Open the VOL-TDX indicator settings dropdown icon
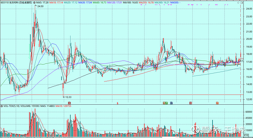This screenshot has height=138, width=253. [2, 106]
